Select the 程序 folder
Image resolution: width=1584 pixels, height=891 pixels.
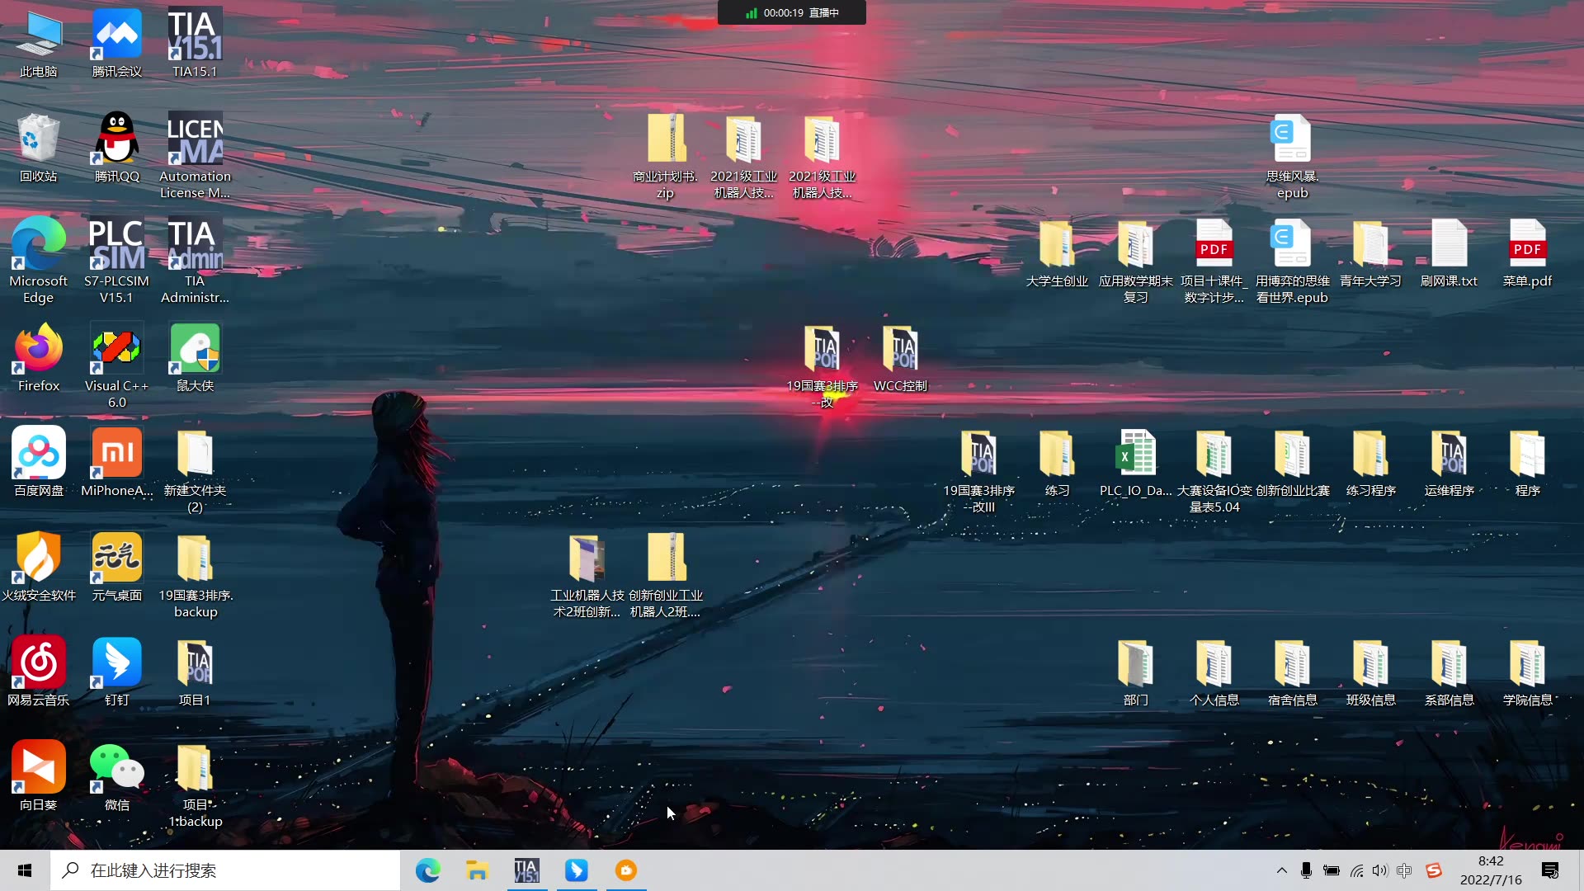pyautogui.click(x=1527, y=462)
